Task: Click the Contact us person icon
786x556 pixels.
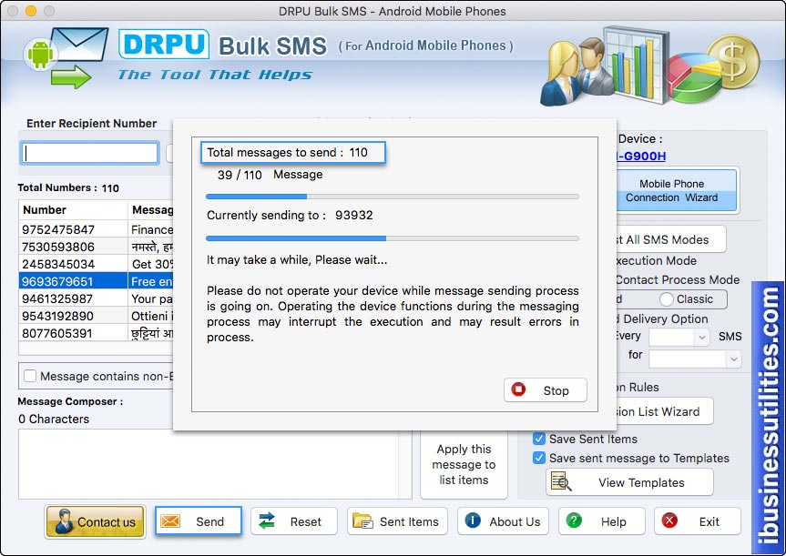Action: tap(64, 521)
